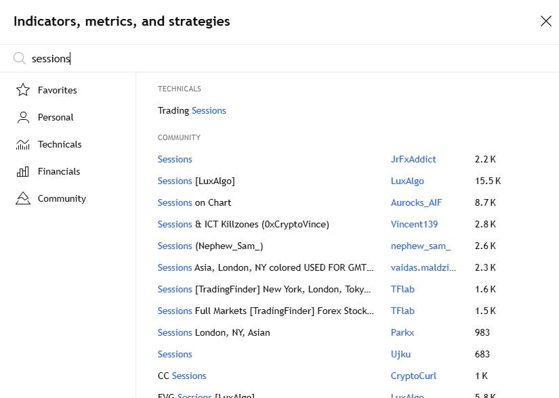This screenshot has width=559, height=398.
Task: Open the JrFxAddict author profile
Action: click(x=413, y=159)
